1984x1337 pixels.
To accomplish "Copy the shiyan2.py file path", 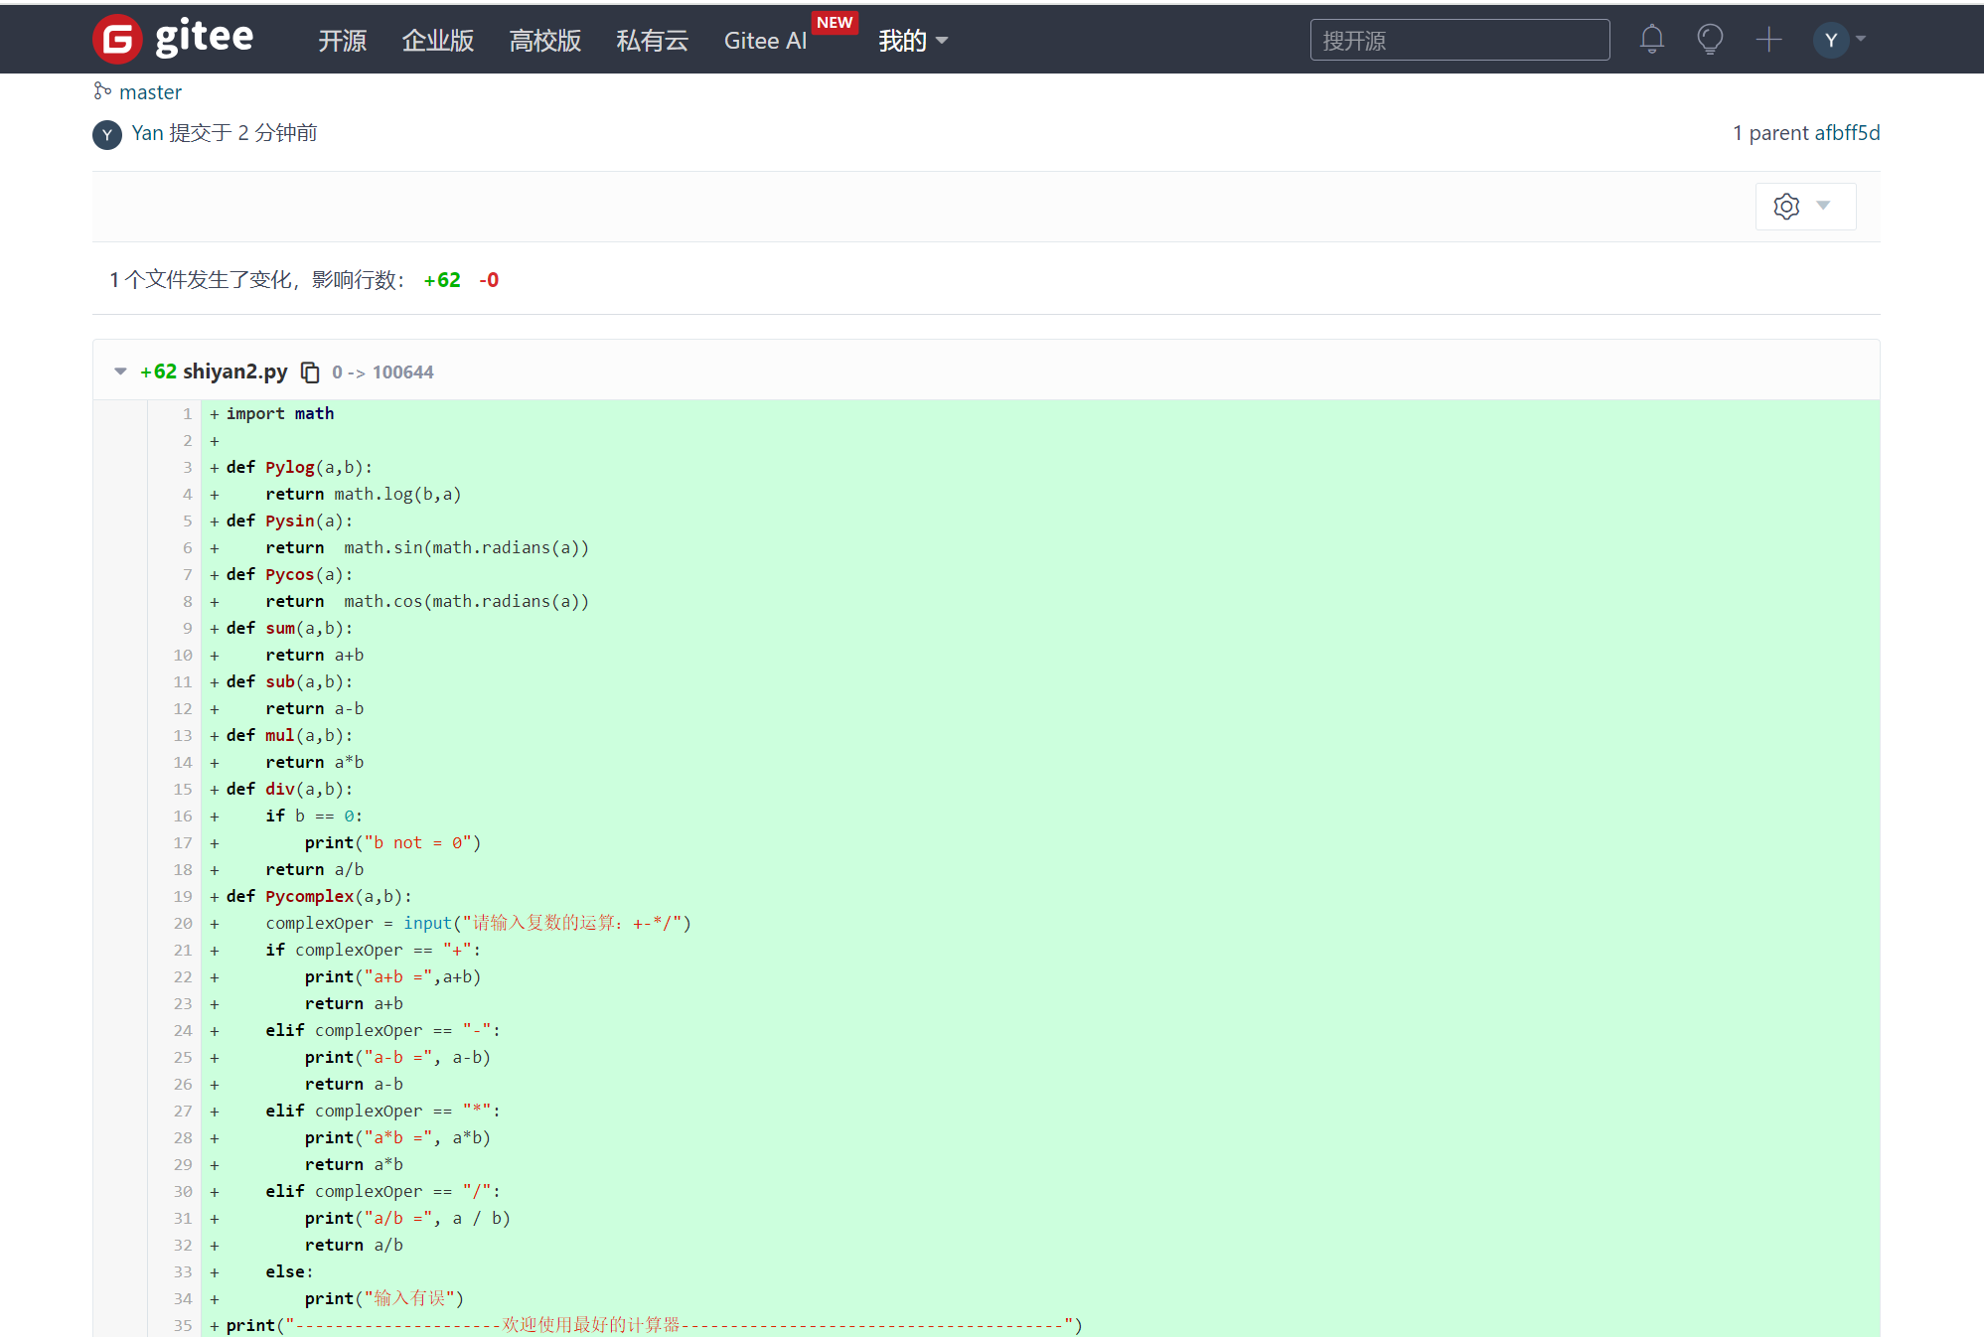I will 310,372.
